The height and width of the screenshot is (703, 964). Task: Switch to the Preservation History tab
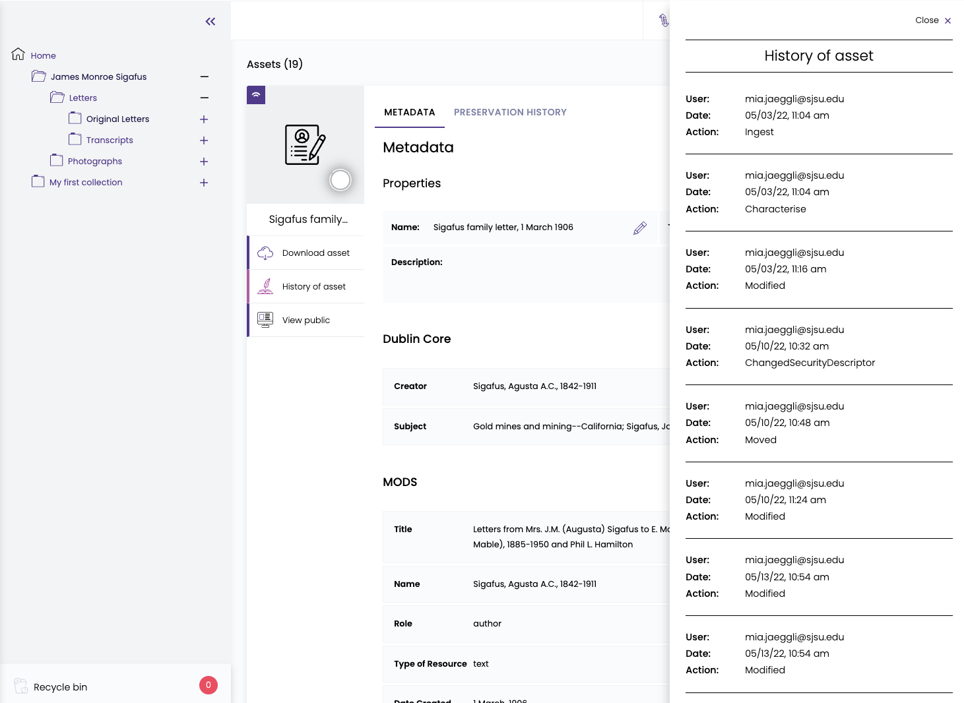pos(510,112)
